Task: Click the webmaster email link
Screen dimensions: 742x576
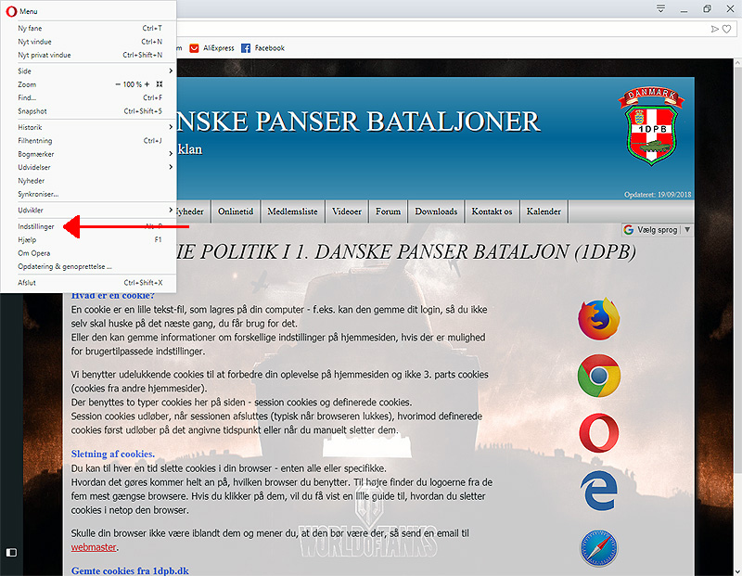Action: coord(94,547)
